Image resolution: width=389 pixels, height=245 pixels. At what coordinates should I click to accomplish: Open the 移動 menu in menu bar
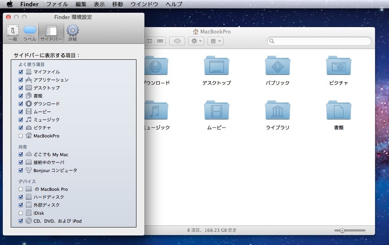pyautogui.click(x=117, y=4)
